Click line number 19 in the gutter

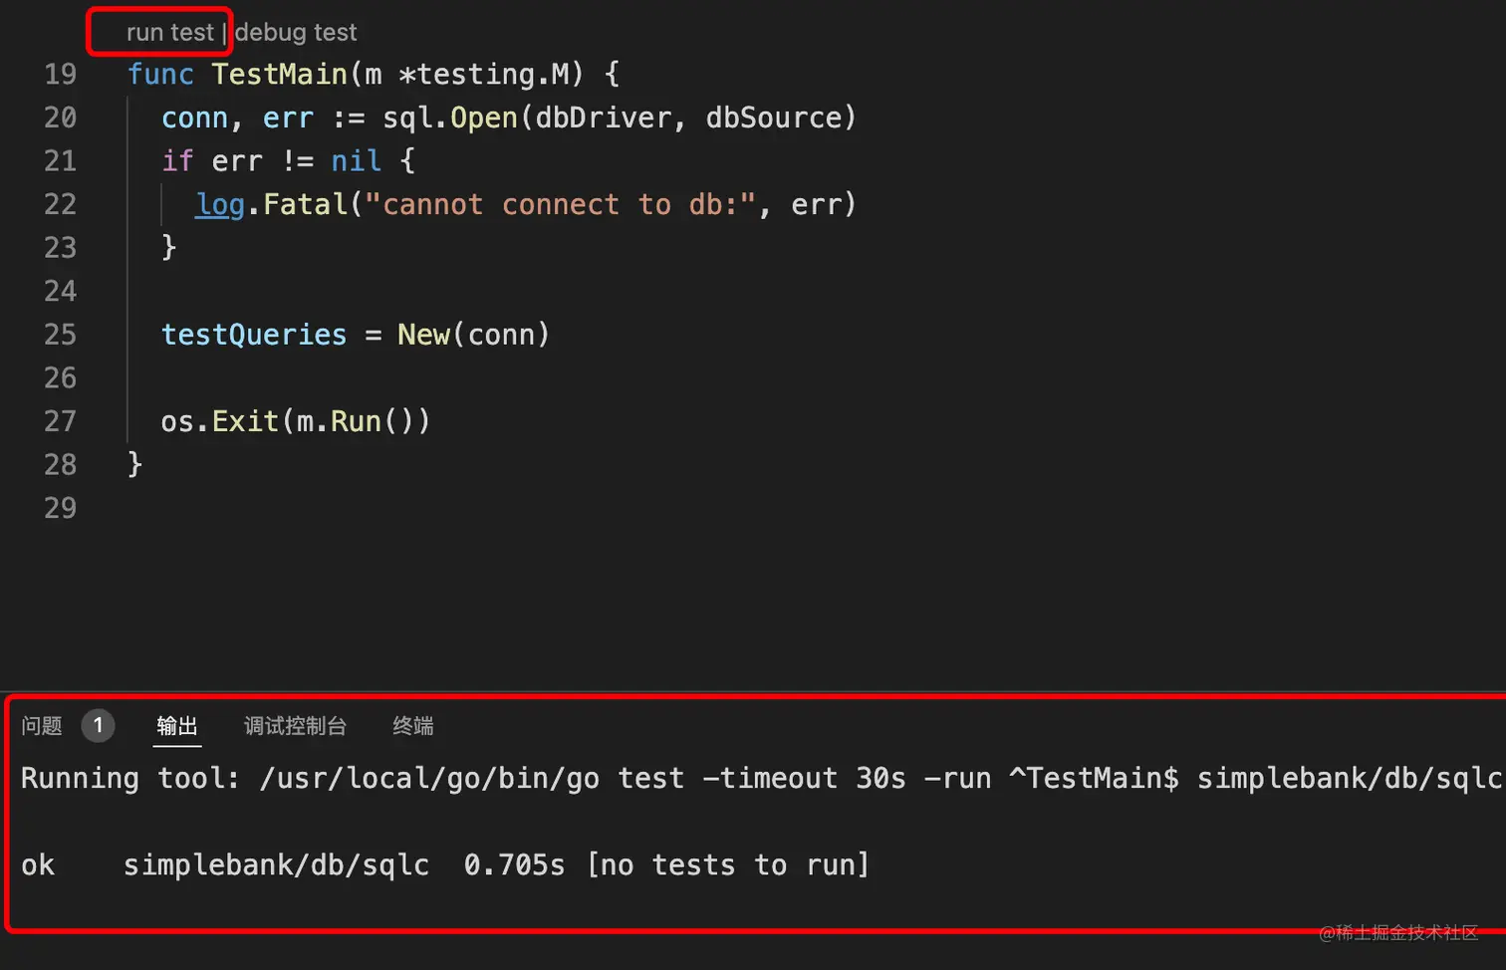coord(60,74)
